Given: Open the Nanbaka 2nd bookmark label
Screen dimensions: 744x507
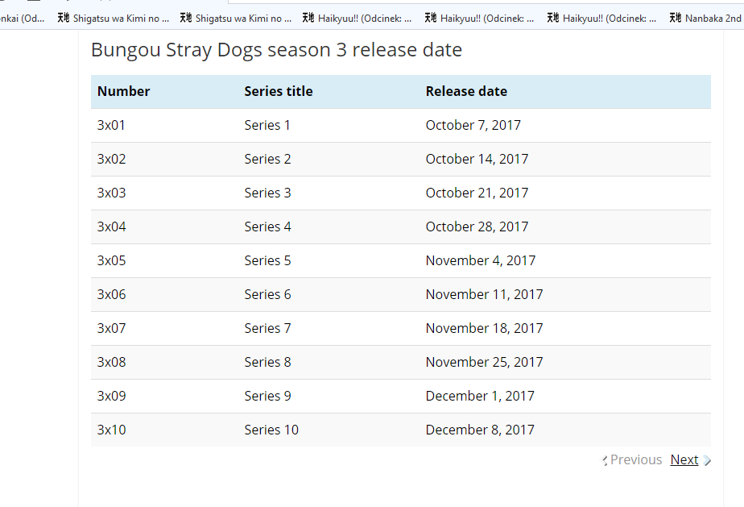Looking at the screenshot, I should 713,18.
